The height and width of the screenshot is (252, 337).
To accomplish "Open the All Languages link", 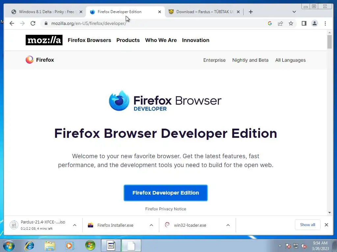I will click(290, 60).
